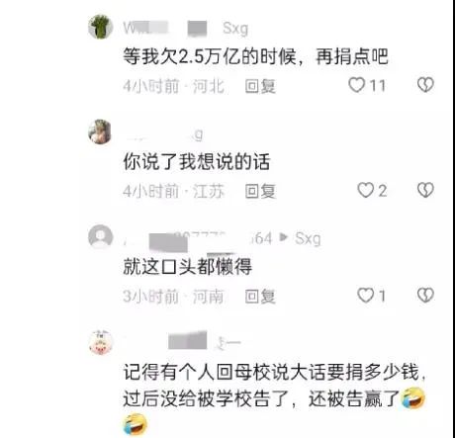Image resolution: width=455 pixels, height=438 pixels.
Task: Open the second commenter's avatar from 江苏
Action: tap(100, 131)
